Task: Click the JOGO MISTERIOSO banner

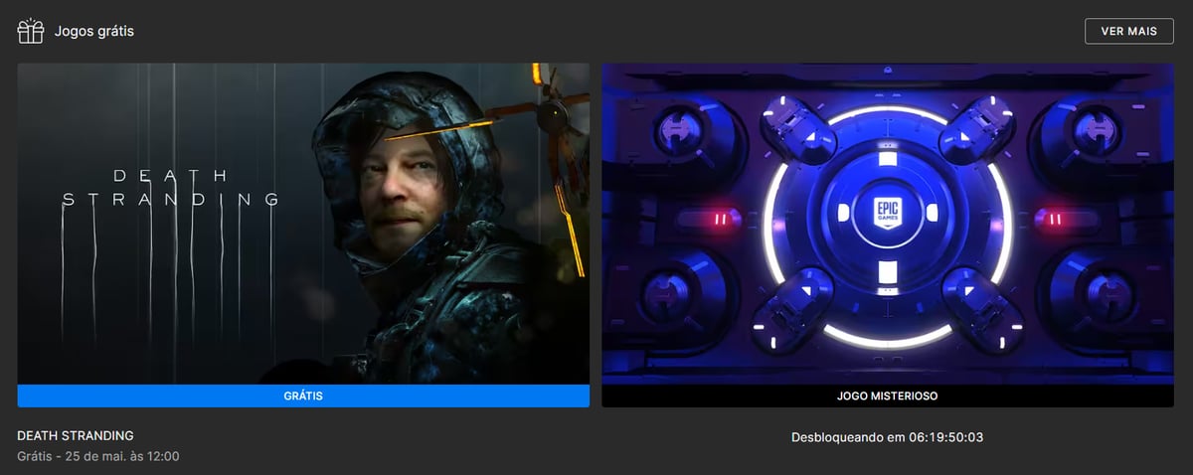Action: (888, 396)
